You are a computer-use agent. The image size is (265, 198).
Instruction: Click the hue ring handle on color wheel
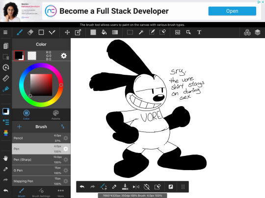click(61, 85)
